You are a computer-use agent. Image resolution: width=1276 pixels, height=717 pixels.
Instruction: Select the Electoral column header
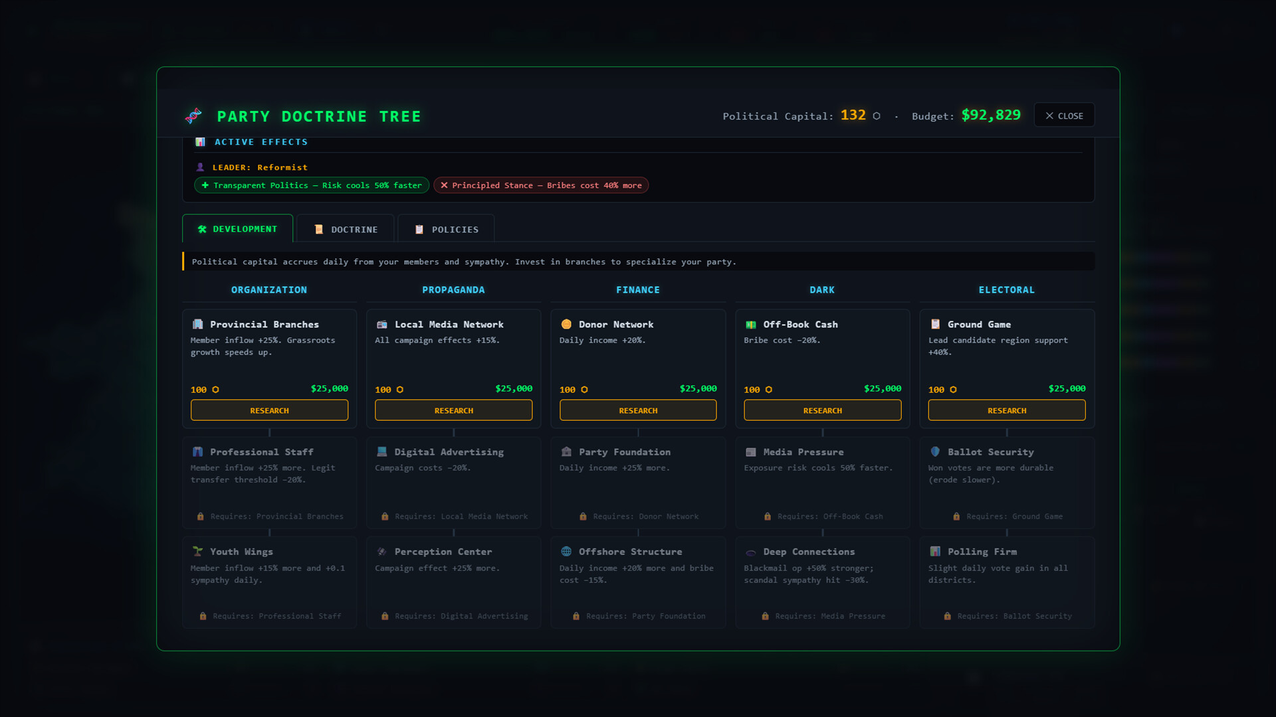click(x=1007, y=290)
